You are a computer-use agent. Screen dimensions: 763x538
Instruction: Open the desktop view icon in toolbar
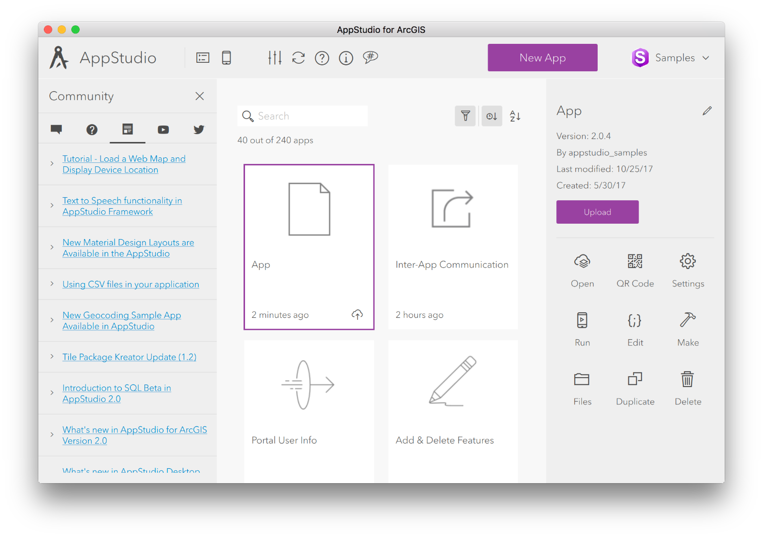point(203,58)
